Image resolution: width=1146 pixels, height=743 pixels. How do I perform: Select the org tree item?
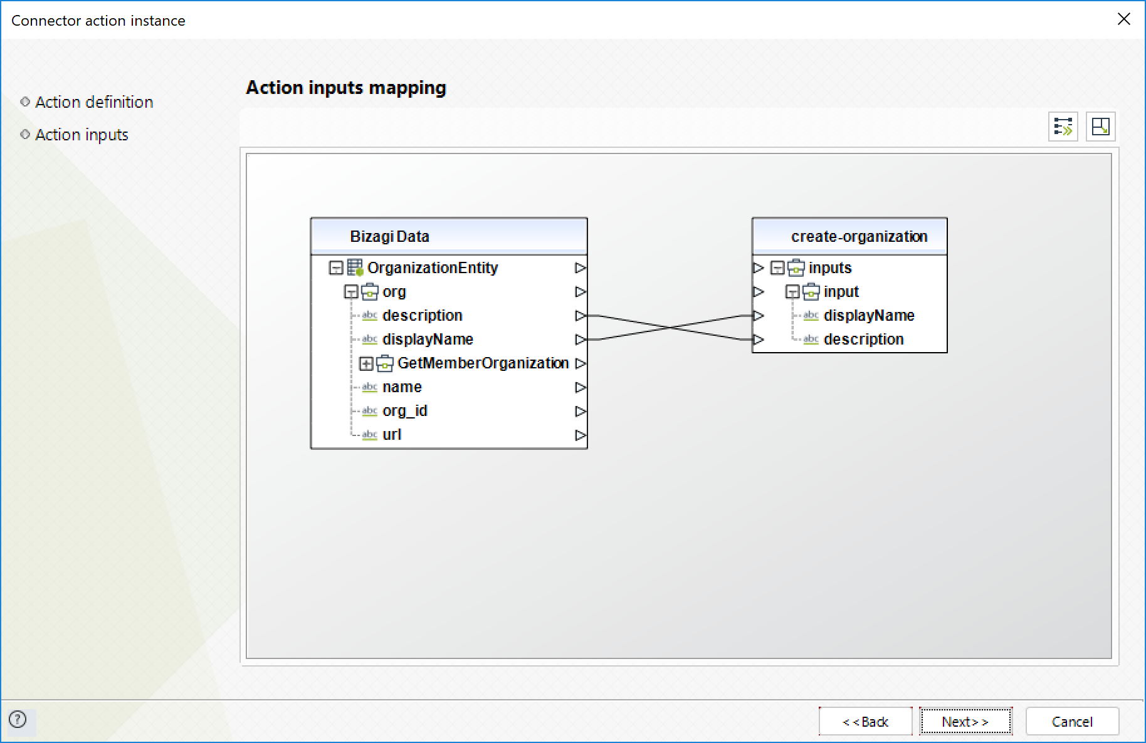click(394, 292)
